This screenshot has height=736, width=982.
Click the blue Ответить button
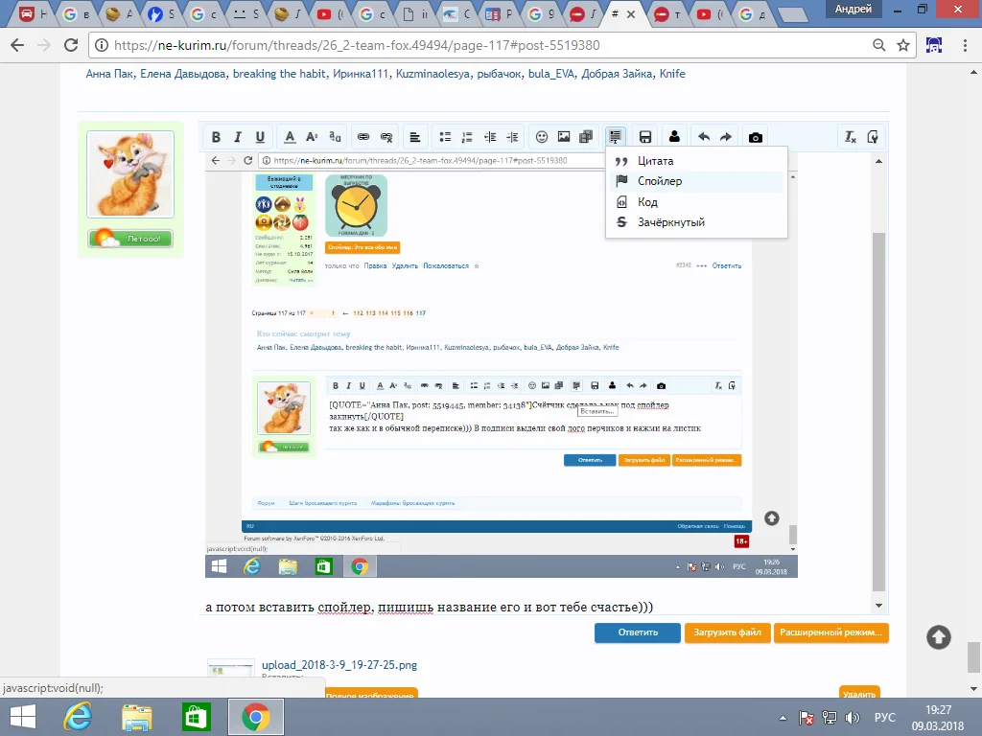(x=638, y=632)
